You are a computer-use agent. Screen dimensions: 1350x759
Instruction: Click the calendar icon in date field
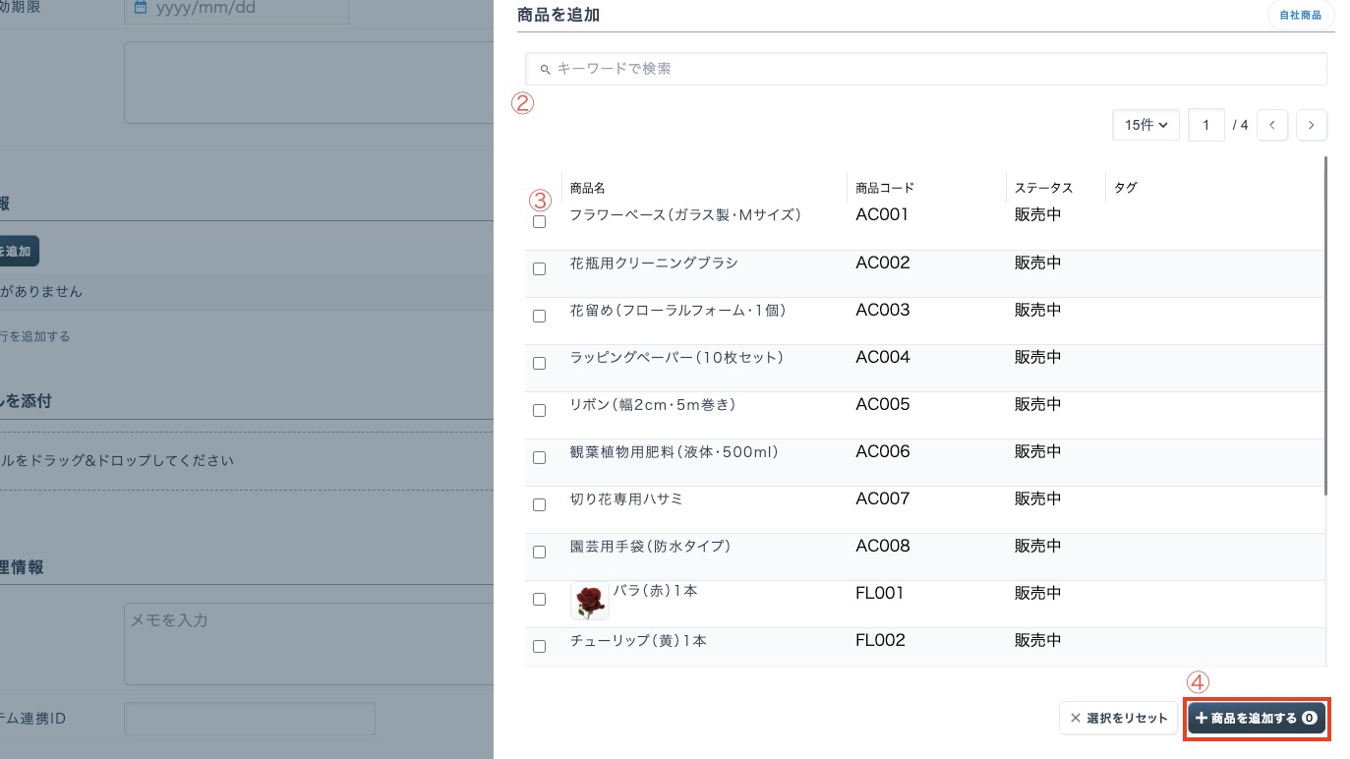tap(140, 8)
